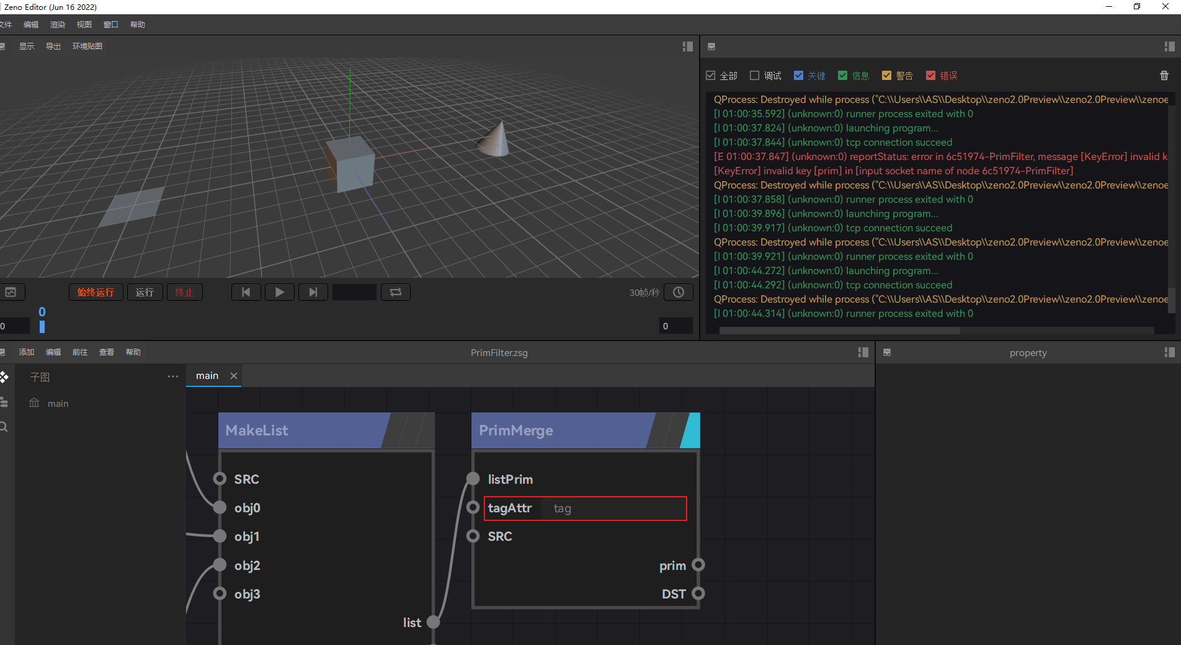Click the tagAttr input socket on PrimMerge
The image size is (1181, 645).
473,507
